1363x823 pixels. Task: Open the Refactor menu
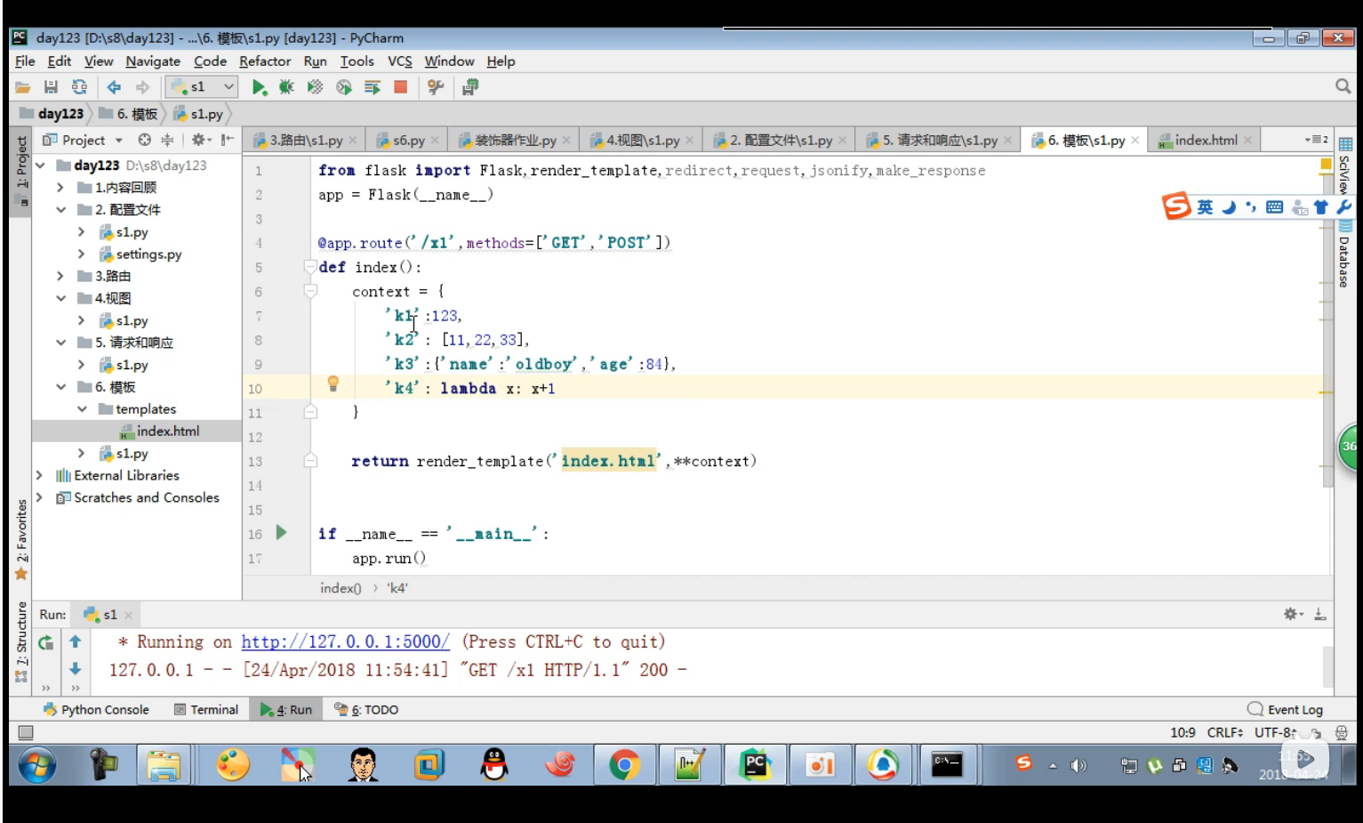[x=265, y=61]
